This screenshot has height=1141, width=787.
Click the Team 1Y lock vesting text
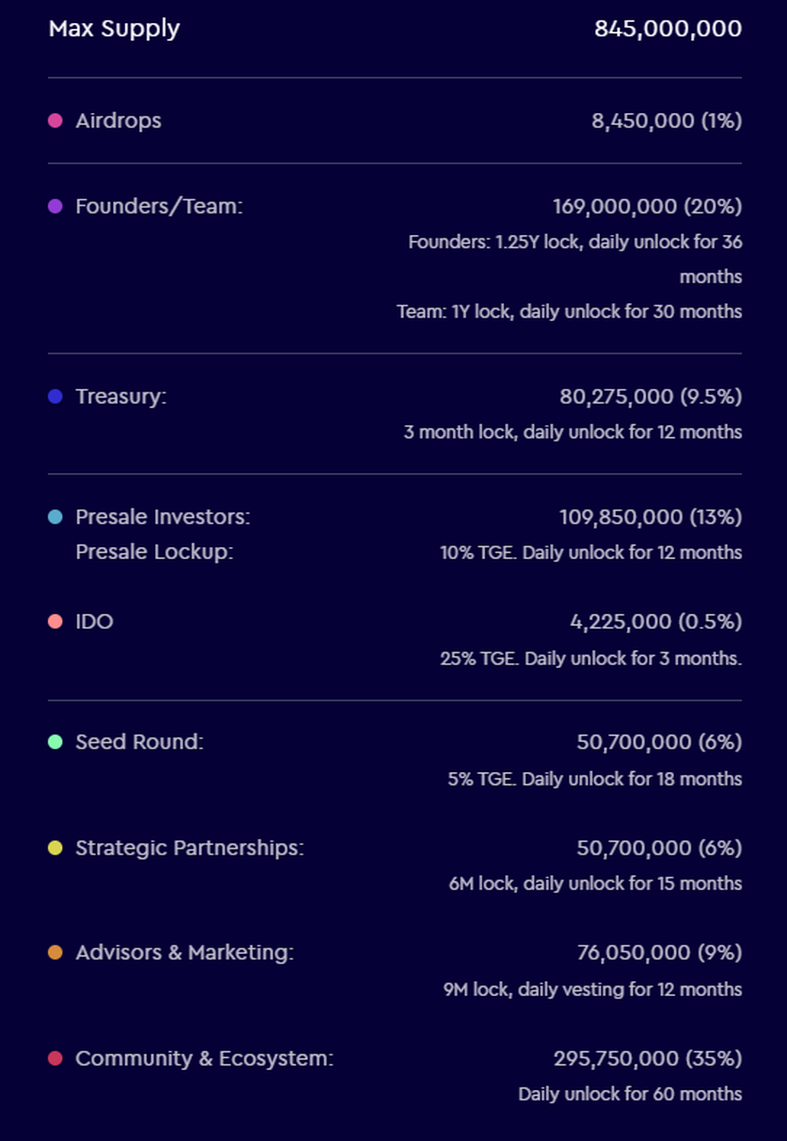(569, 311)
